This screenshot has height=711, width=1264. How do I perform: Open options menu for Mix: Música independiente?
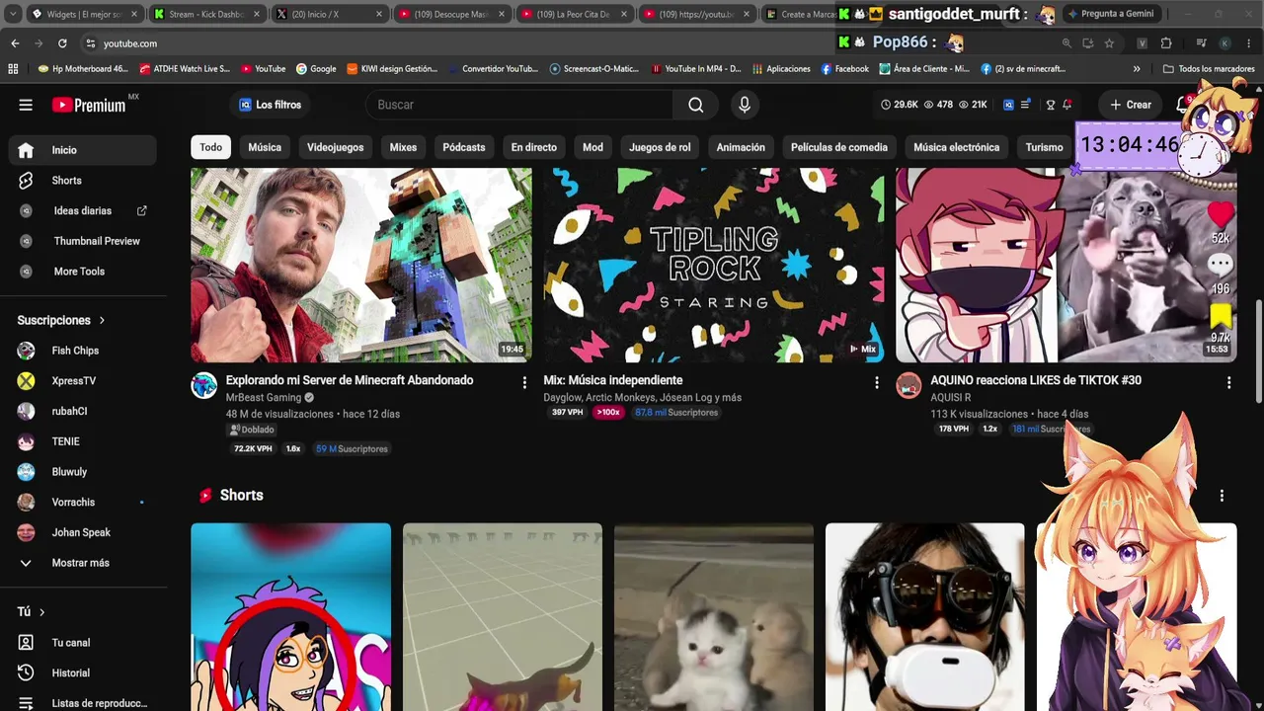tap(876, 383)
